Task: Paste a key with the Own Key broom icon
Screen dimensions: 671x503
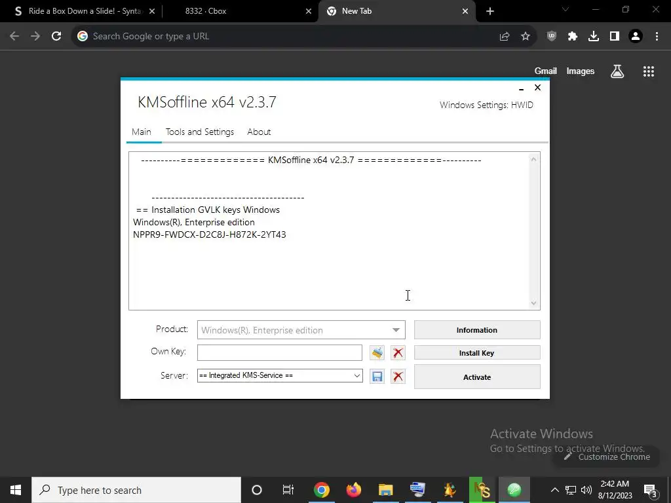Action: [x=377, y=353]
